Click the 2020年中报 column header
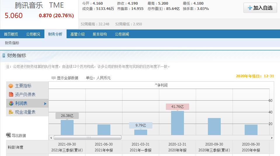The width and height of the screenshot is (280, 156). click(x=251, y=147)
